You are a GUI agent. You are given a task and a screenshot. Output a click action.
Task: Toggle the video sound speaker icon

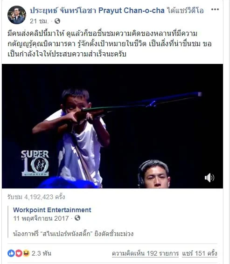point(209,177)
